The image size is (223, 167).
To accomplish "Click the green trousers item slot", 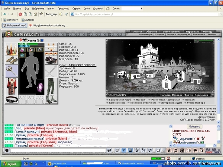I will (x=51, y=86).
